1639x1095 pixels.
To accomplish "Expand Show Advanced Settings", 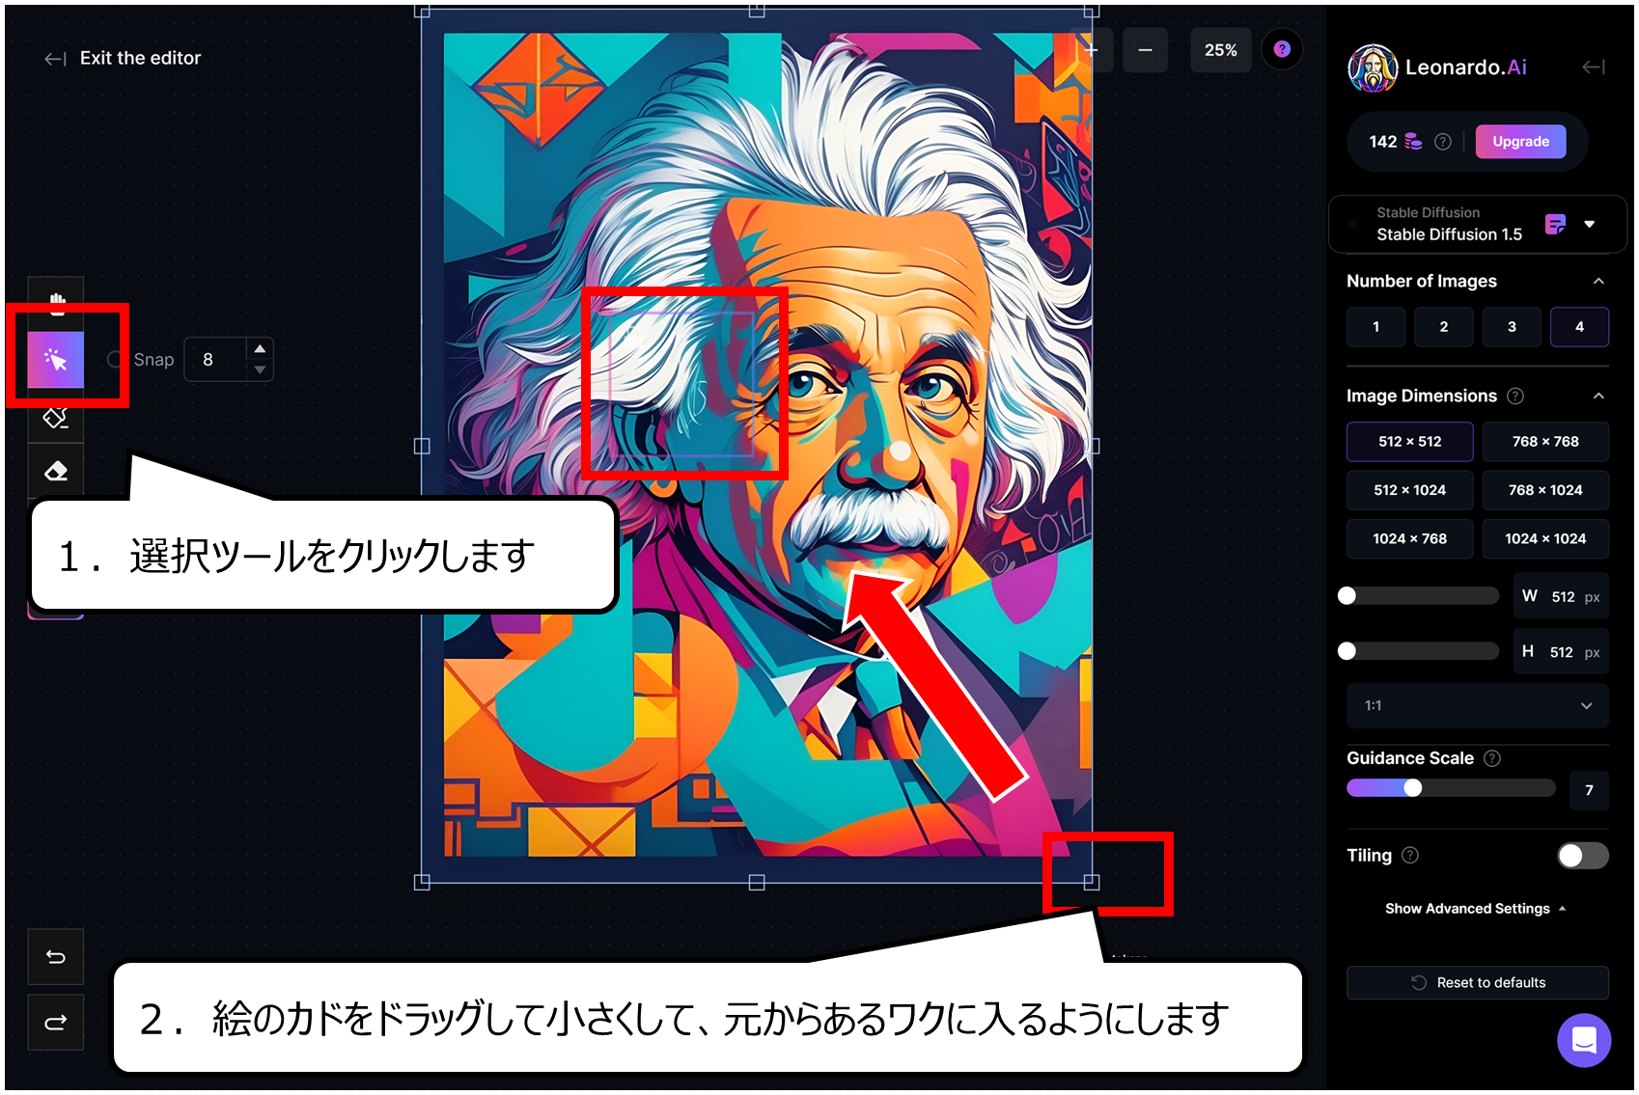I will pos(1476,909).
